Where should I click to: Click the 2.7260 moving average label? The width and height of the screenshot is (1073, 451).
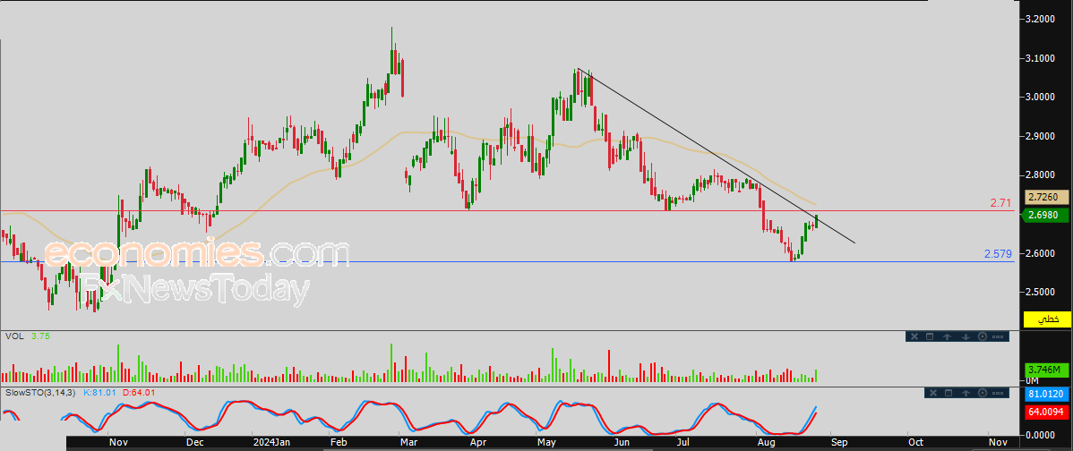1047,197
